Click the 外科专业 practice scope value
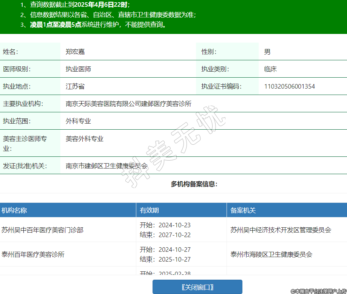 click(78, 121)
